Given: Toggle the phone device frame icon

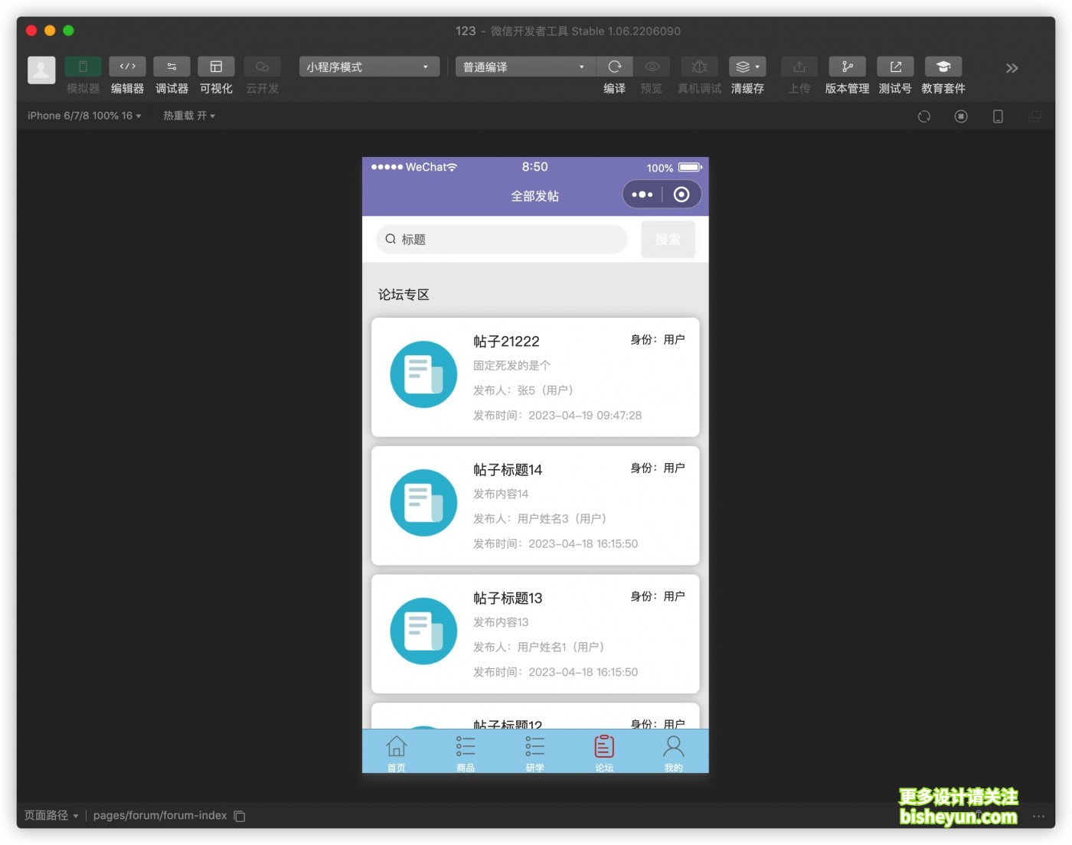Looking at the screenshot, I should click(x=998, y=116).
